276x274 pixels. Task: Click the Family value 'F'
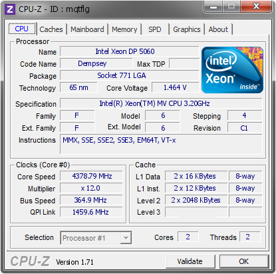pyautogui.click(x=77, y=115)
